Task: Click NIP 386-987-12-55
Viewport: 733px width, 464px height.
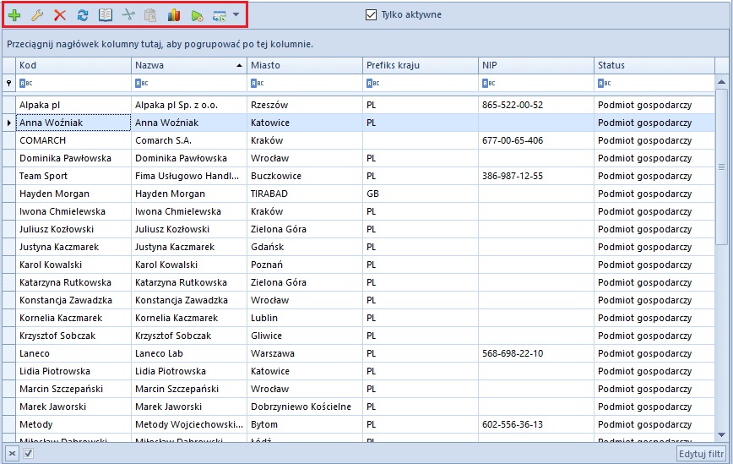Action: tap(536, 176)
